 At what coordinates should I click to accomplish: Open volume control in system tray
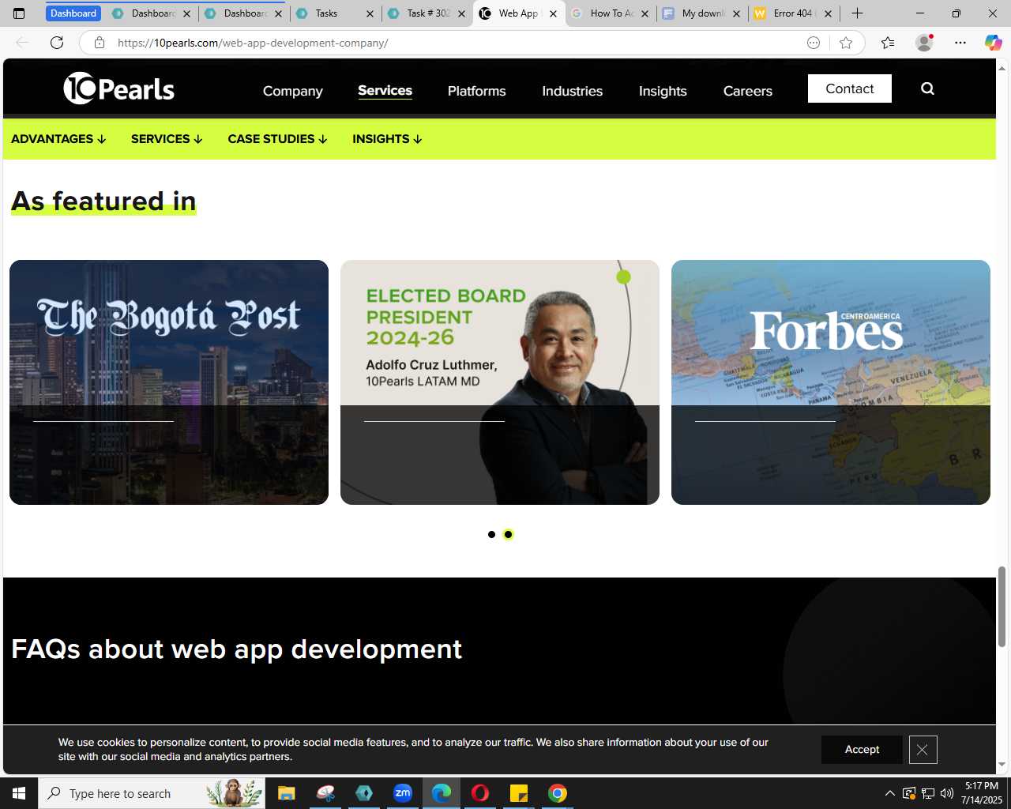pyautogui.click(x=947, y=793)
